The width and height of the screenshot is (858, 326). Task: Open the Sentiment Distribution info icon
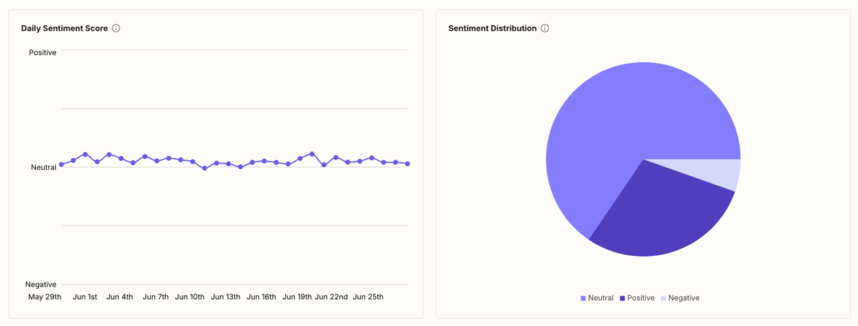(545, 28)
